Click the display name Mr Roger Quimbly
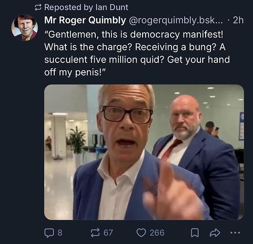 (85, 20)
